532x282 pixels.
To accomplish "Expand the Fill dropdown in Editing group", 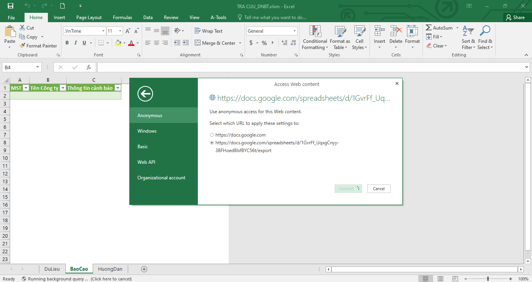I will (x=441, y=37).
